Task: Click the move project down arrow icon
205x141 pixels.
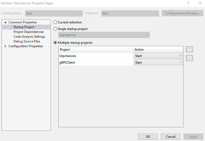Action: click(x=189, y=58)
